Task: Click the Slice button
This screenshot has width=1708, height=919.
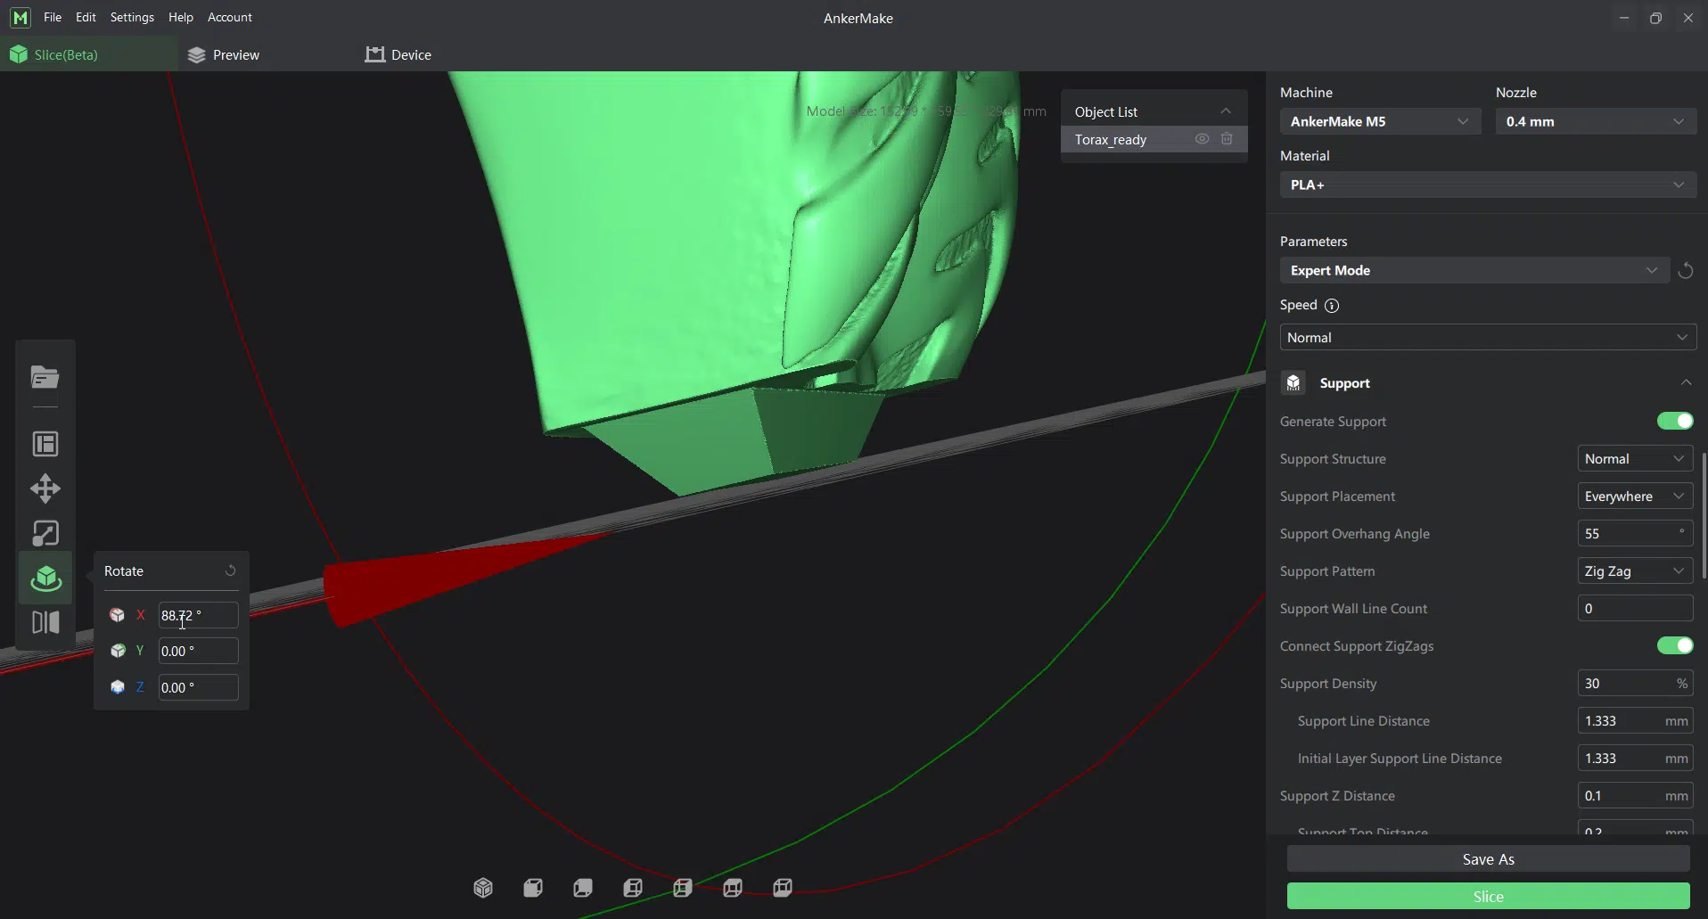Action: 1488,897
